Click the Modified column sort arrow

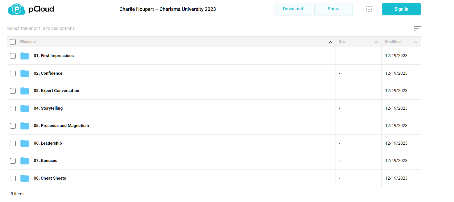[x=416, y=42]
